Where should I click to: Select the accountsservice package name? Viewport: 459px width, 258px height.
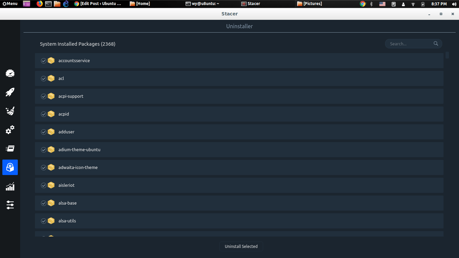(74, 60)
